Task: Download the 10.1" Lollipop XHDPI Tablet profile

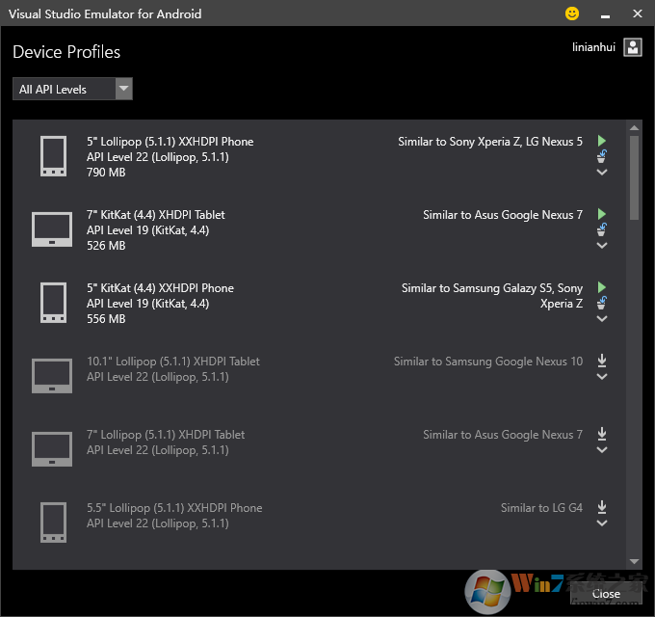Action: tap(602, 361)
